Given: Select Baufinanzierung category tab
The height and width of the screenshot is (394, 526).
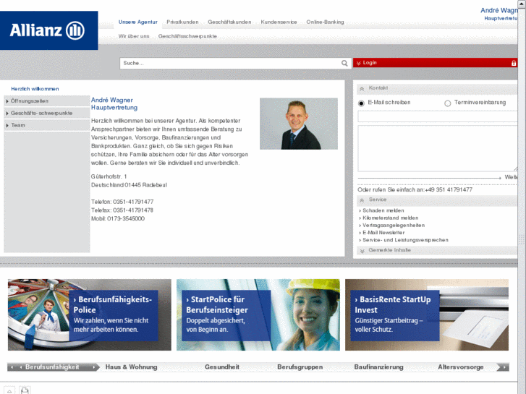Looking at the screenshot, I should pos(378,367).
